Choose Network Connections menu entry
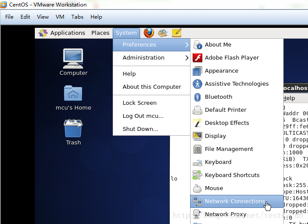 tap(237, 201)
